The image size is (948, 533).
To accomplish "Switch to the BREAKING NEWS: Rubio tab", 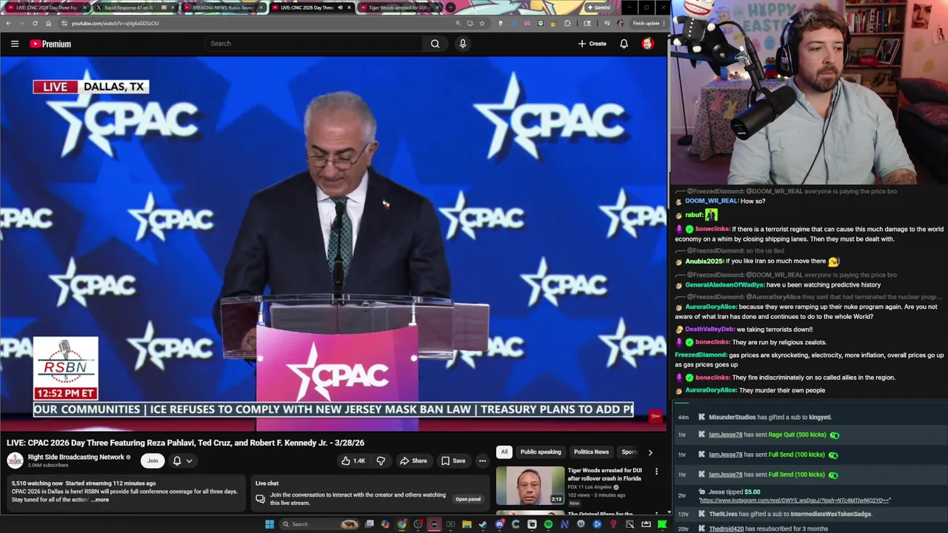I will (x=223, y=7).
